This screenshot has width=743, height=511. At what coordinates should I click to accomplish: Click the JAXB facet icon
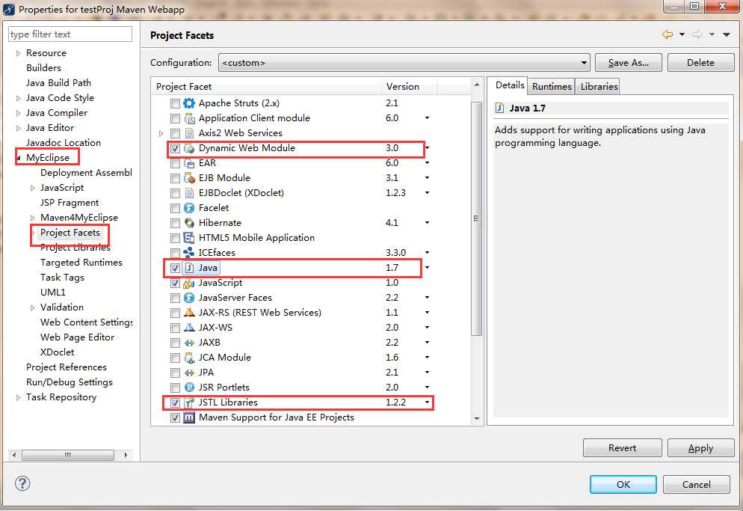pos(189,343)
